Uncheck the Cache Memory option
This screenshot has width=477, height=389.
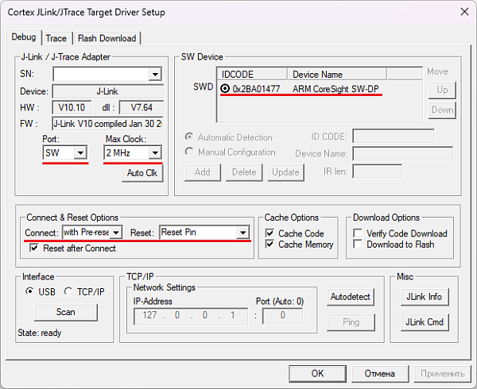click(271, 245)
